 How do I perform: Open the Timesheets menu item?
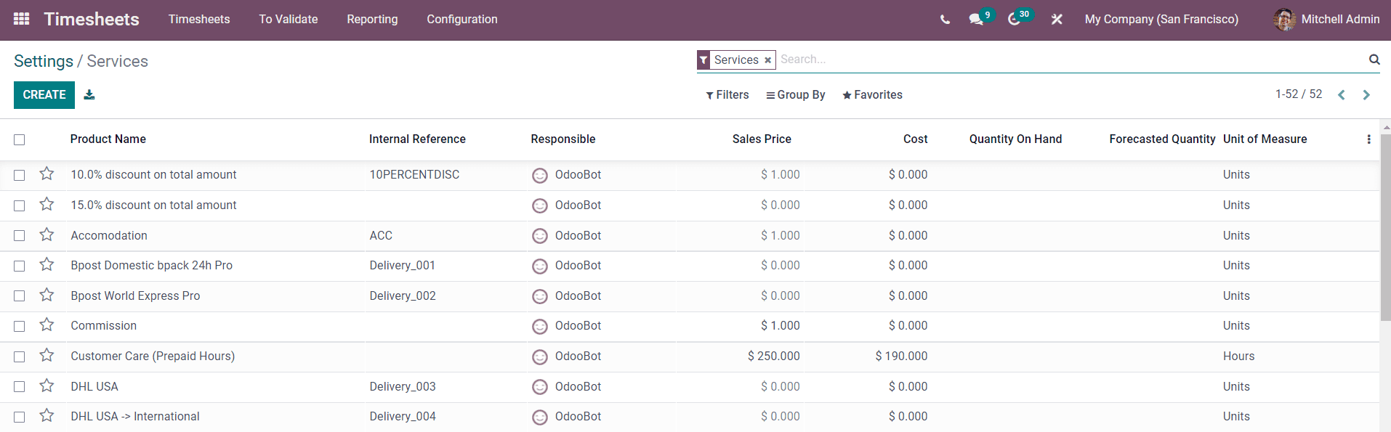click(x=199, y=20)
